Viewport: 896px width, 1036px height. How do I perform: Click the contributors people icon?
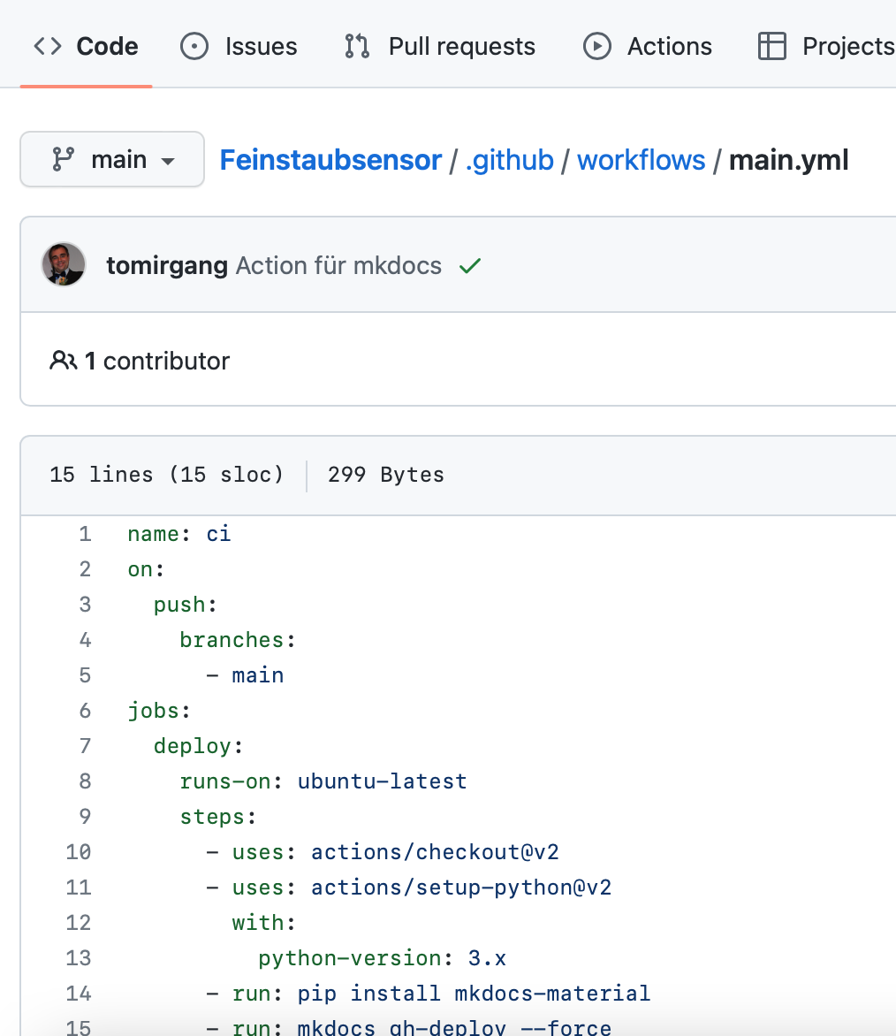click(x=64, y=361)
